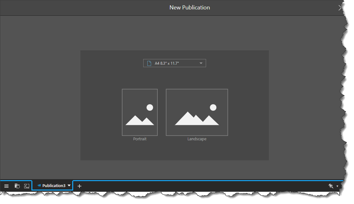This screenshot has width=354, height=204.
Task: Click the New Publication title text
Action: tap(190, 8)
